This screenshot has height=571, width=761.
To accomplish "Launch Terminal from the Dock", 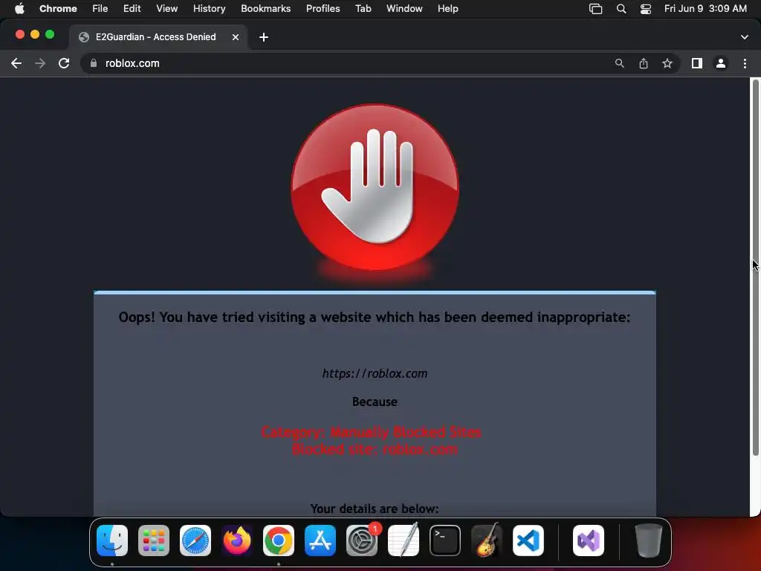I will click(x=445, y=541).
